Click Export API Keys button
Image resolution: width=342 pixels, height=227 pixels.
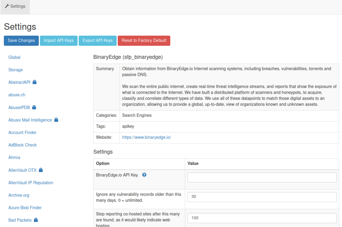point(98,41)
